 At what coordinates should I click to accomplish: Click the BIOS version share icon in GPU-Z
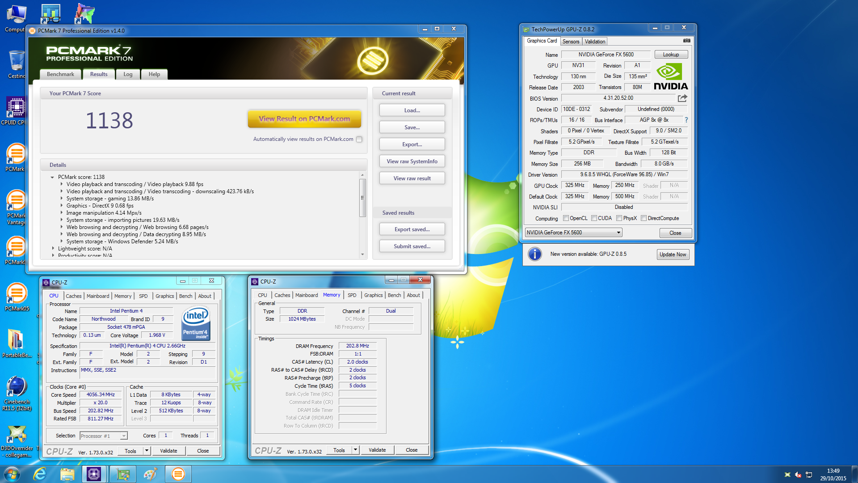pos(682,98)
